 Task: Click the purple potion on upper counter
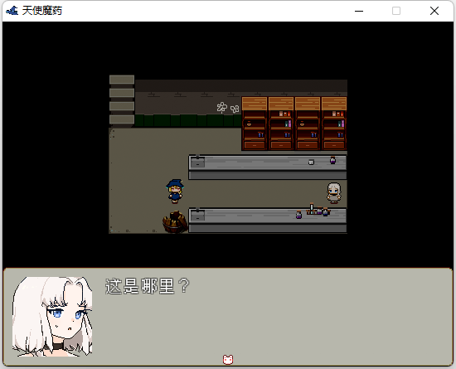click(332, 160)
